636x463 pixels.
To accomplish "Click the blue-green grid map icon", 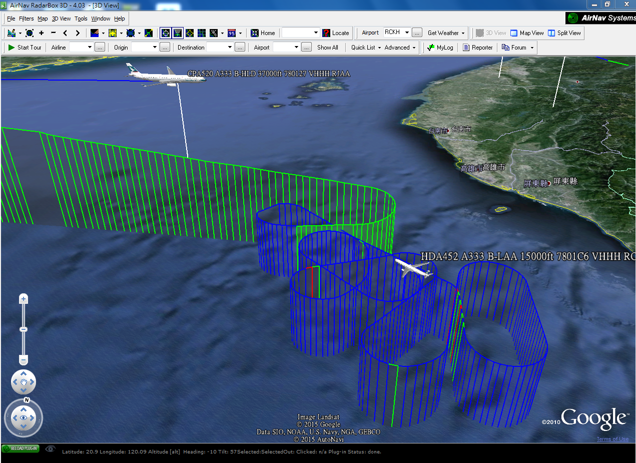I will click(202, 33).
